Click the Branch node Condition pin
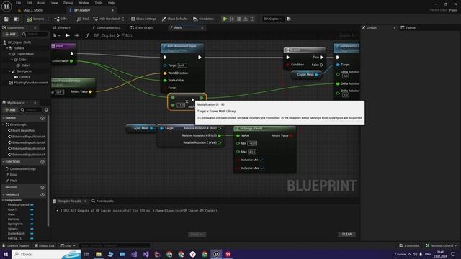461x259 pixels. pos(288,65)
